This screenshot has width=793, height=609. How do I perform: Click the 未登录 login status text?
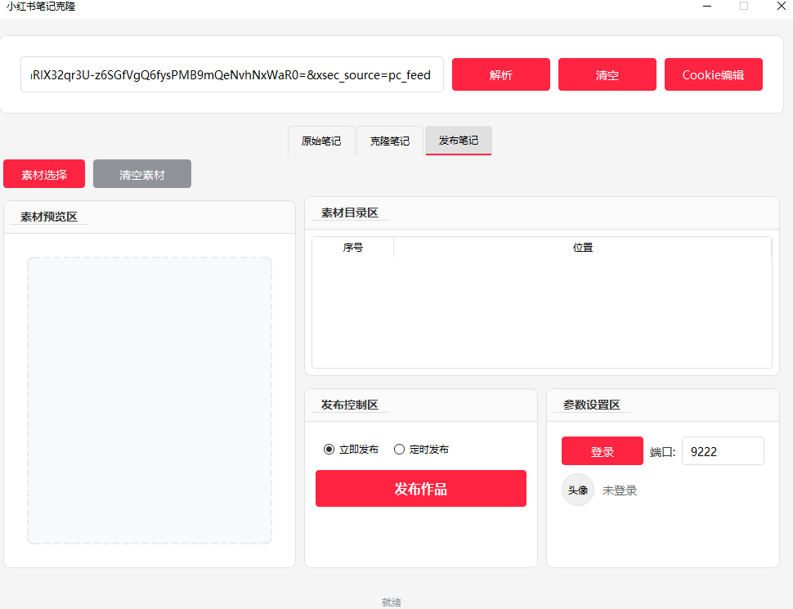click(618, 490)
